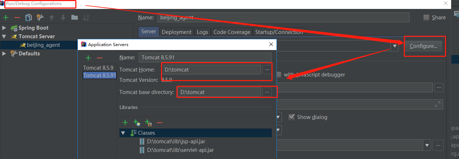Sort configurations alphabetically icon
The width and height of the screenshot is (459, 159).
[x=86, y=18]
